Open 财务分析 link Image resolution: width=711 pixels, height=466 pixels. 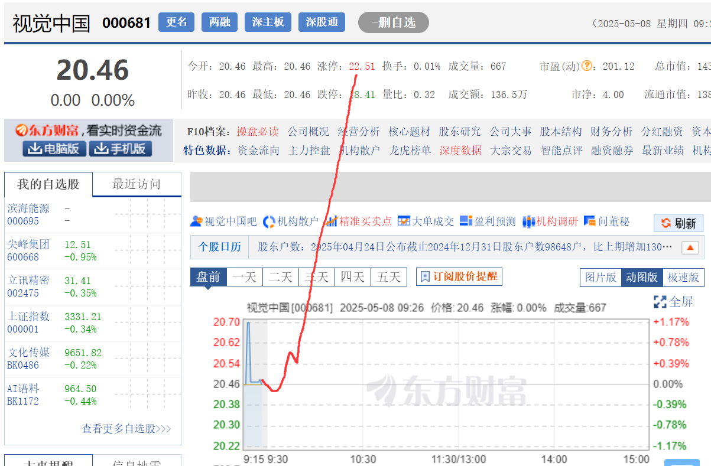(611, 132)
